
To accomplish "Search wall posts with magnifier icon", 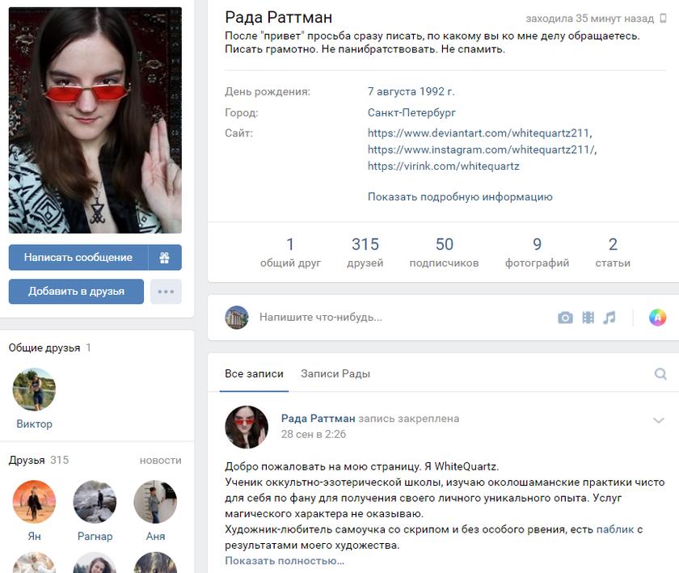I will 660,373.
